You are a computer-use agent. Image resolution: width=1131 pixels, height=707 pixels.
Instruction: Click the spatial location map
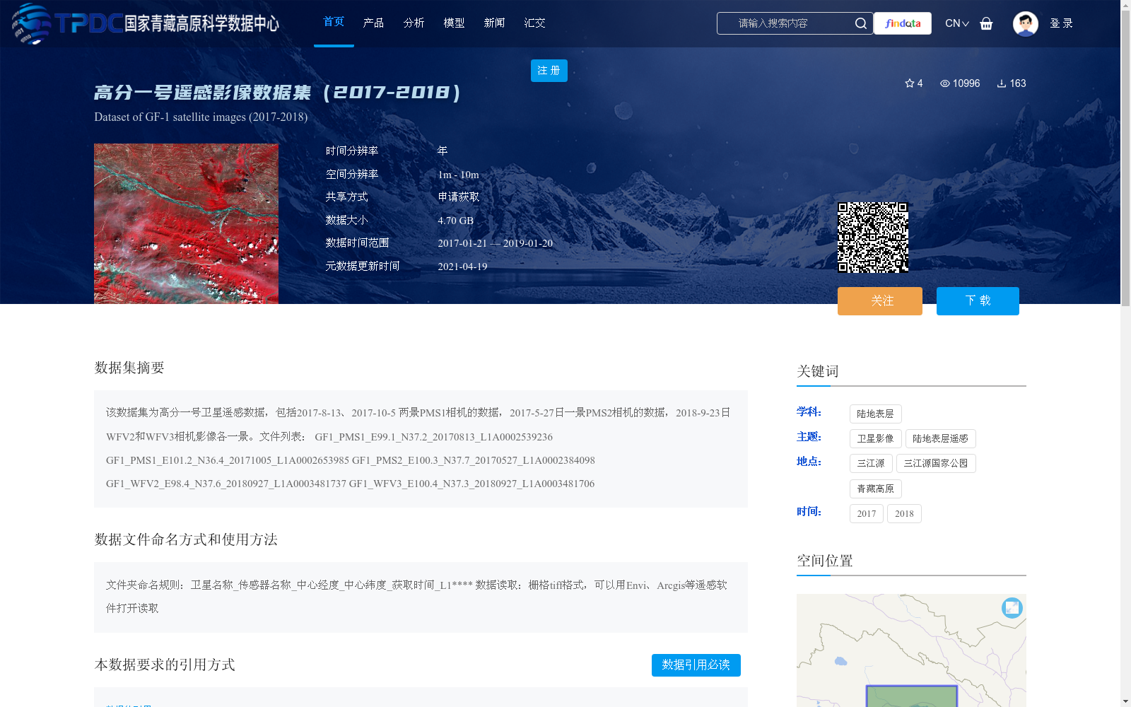pos(911,650)
